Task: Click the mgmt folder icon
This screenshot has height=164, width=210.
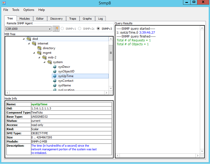Action: click(39, 53)
